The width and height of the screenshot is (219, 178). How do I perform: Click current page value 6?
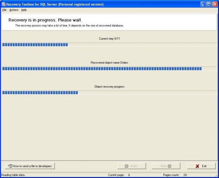click(129, 175)
